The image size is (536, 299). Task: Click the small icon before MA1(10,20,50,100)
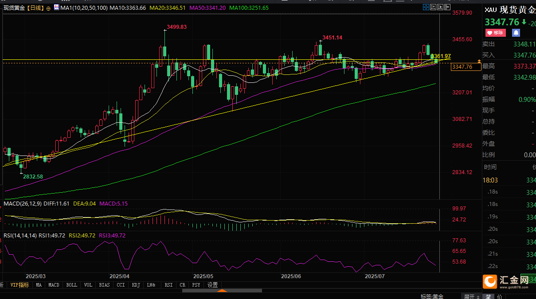click(56, 8)
